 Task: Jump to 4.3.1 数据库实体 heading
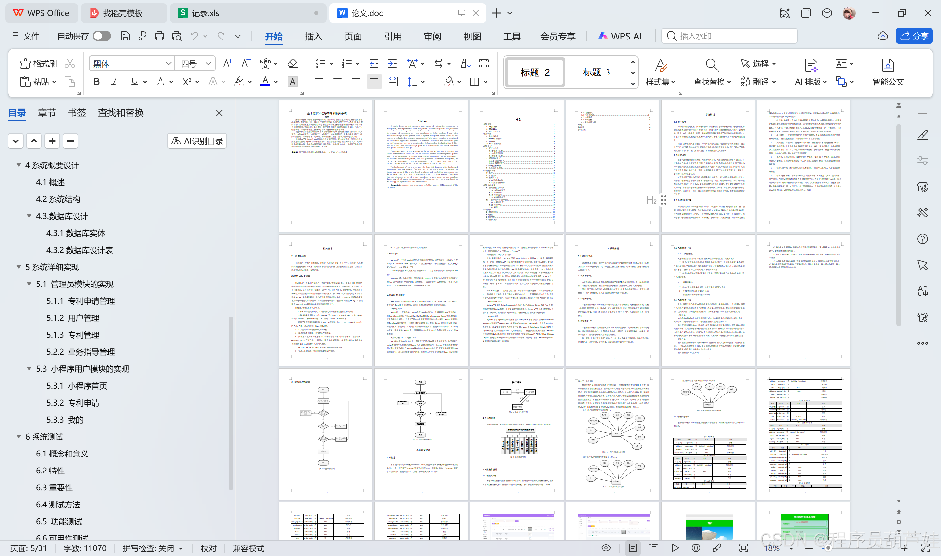(x=76, y=233)
